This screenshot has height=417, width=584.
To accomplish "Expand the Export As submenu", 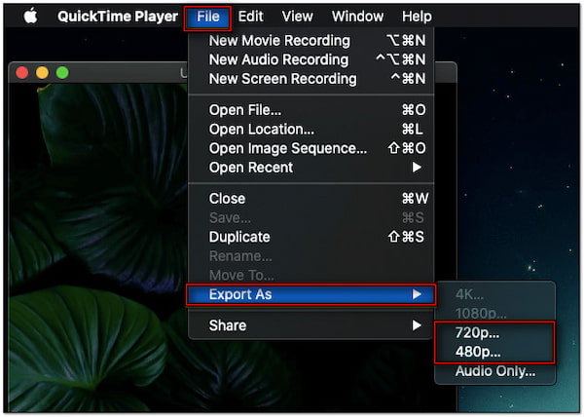I will (311, 295).
